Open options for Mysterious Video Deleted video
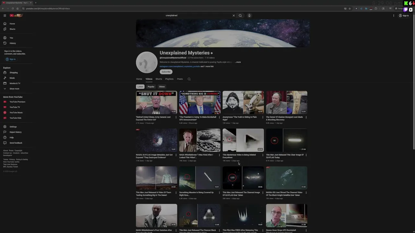415x233 pixels. click(263, 155)
